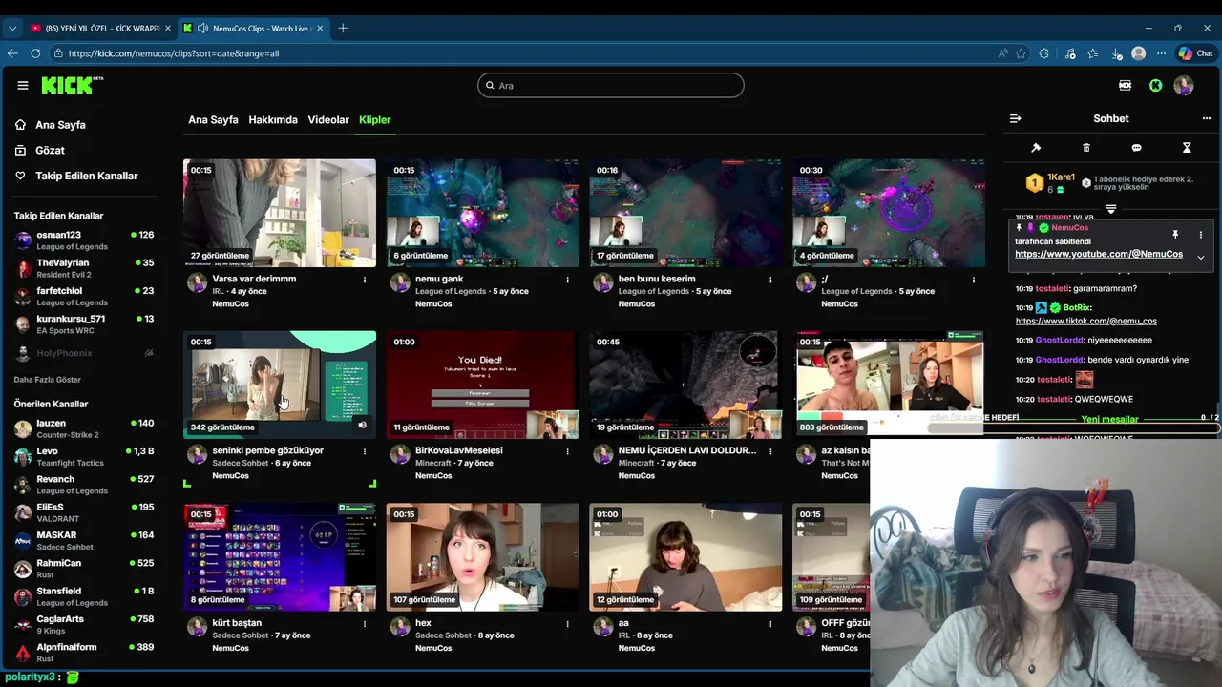Image resolution: width=1222 pixels, height=687 pixels.
Task: Open Copilot Chat button
Action: [1196, 53]
